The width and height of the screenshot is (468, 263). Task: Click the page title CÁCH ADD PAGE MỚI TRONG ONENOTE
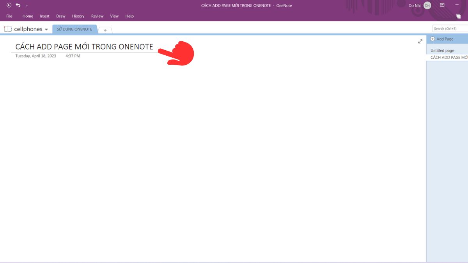click(84, 46)
